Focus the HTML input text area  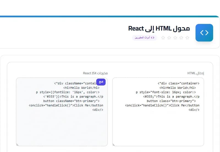pos(158,112)
